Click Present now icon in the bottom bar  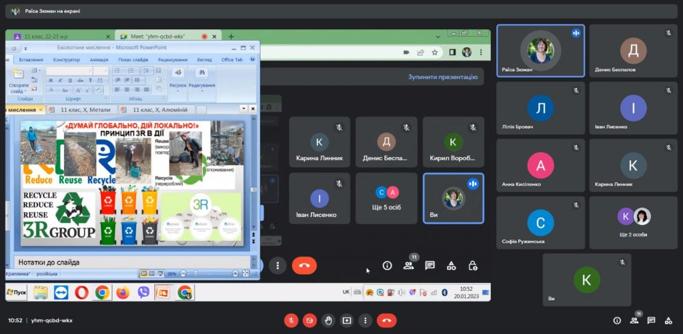click(x=347, y=321)
